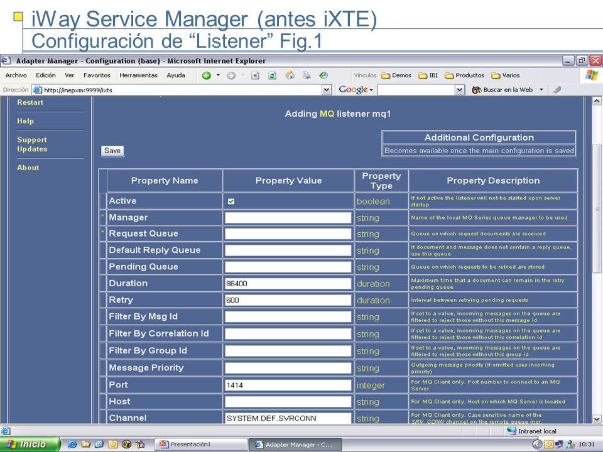This screenshot has height=452, width=603.
Task: Click the IE icon in the title bar
Action: (6, 61)
